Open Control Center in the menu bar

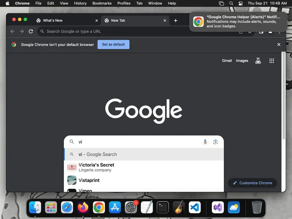(241, 3)
